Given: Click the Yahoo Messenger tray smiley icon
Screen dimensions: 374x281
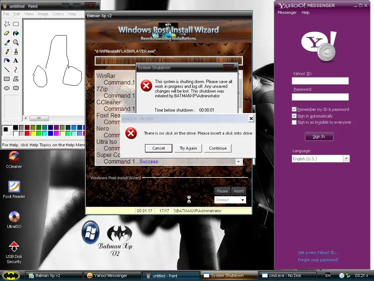Looking at the screenshot, I should point(341,276).
